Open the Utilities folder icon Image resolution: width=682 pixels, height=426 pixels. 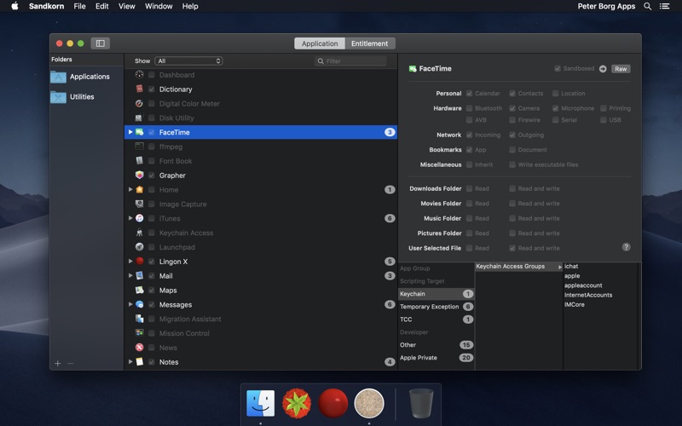(x=58, y=97)
